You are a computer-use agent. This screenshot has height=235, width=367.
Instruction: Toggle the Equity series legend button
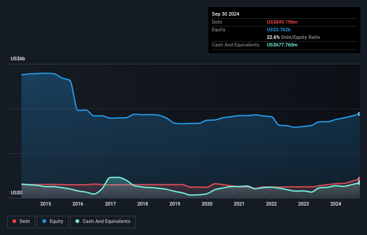(x=53, y=222)
